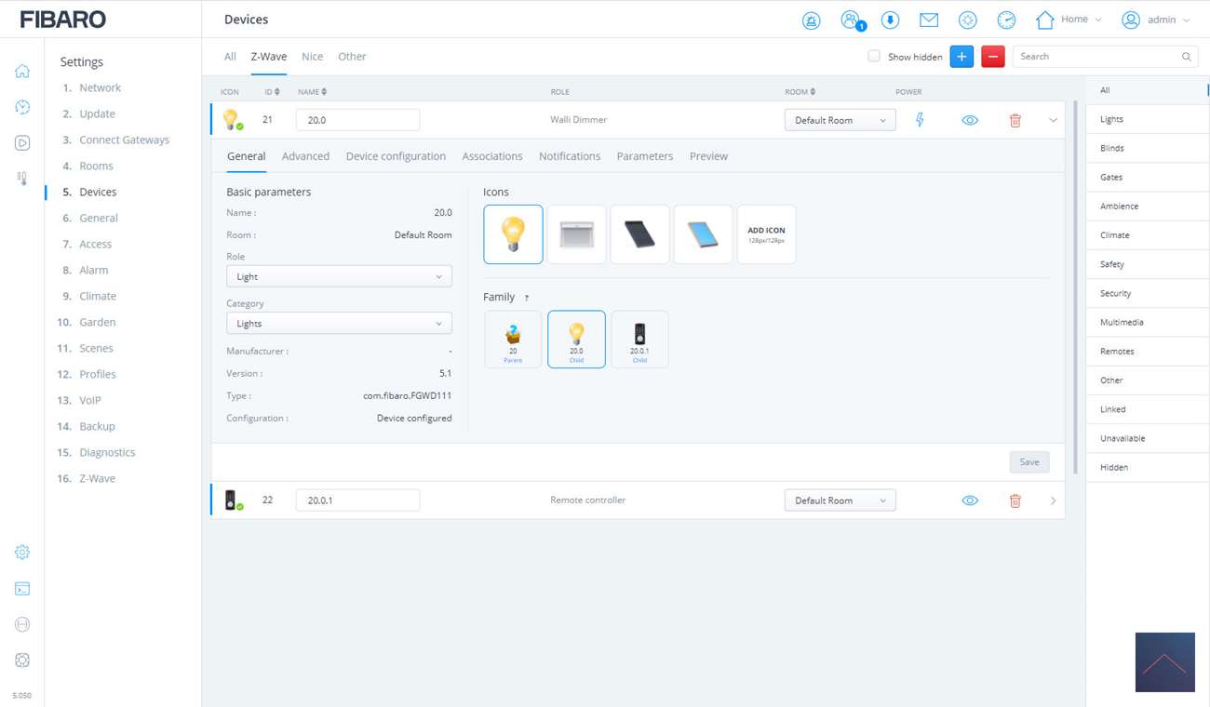
Task: Click the download update icon in header
Action: click(890, 20)
